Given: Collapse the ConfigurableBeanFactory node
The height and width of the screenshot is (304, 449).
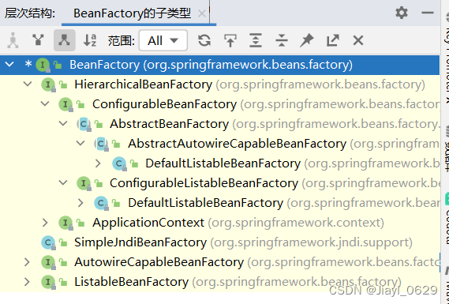Looking at the screenshot, I should pyautogui.click(x=45, y=103).
